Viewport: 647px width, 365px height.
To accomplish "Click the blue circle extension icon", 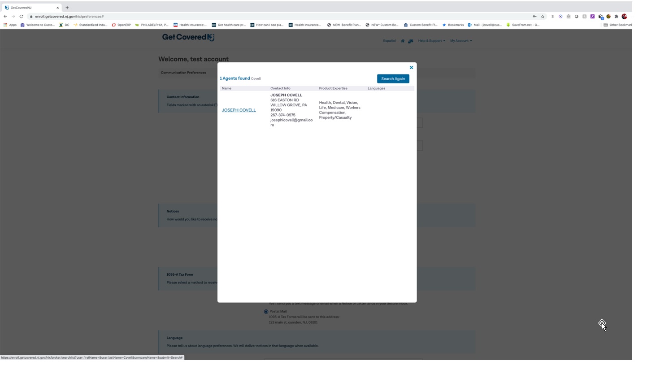I will (560, 17).
